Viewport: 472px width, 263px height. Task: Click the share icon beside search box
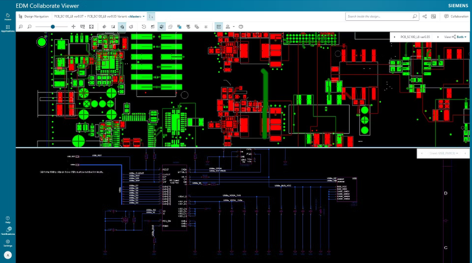tap(424, 16)
